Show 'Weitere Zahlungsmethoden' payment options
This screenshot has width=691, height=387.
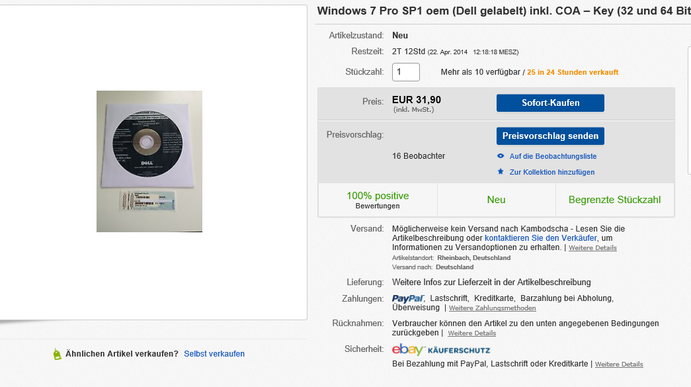point(493,308)
